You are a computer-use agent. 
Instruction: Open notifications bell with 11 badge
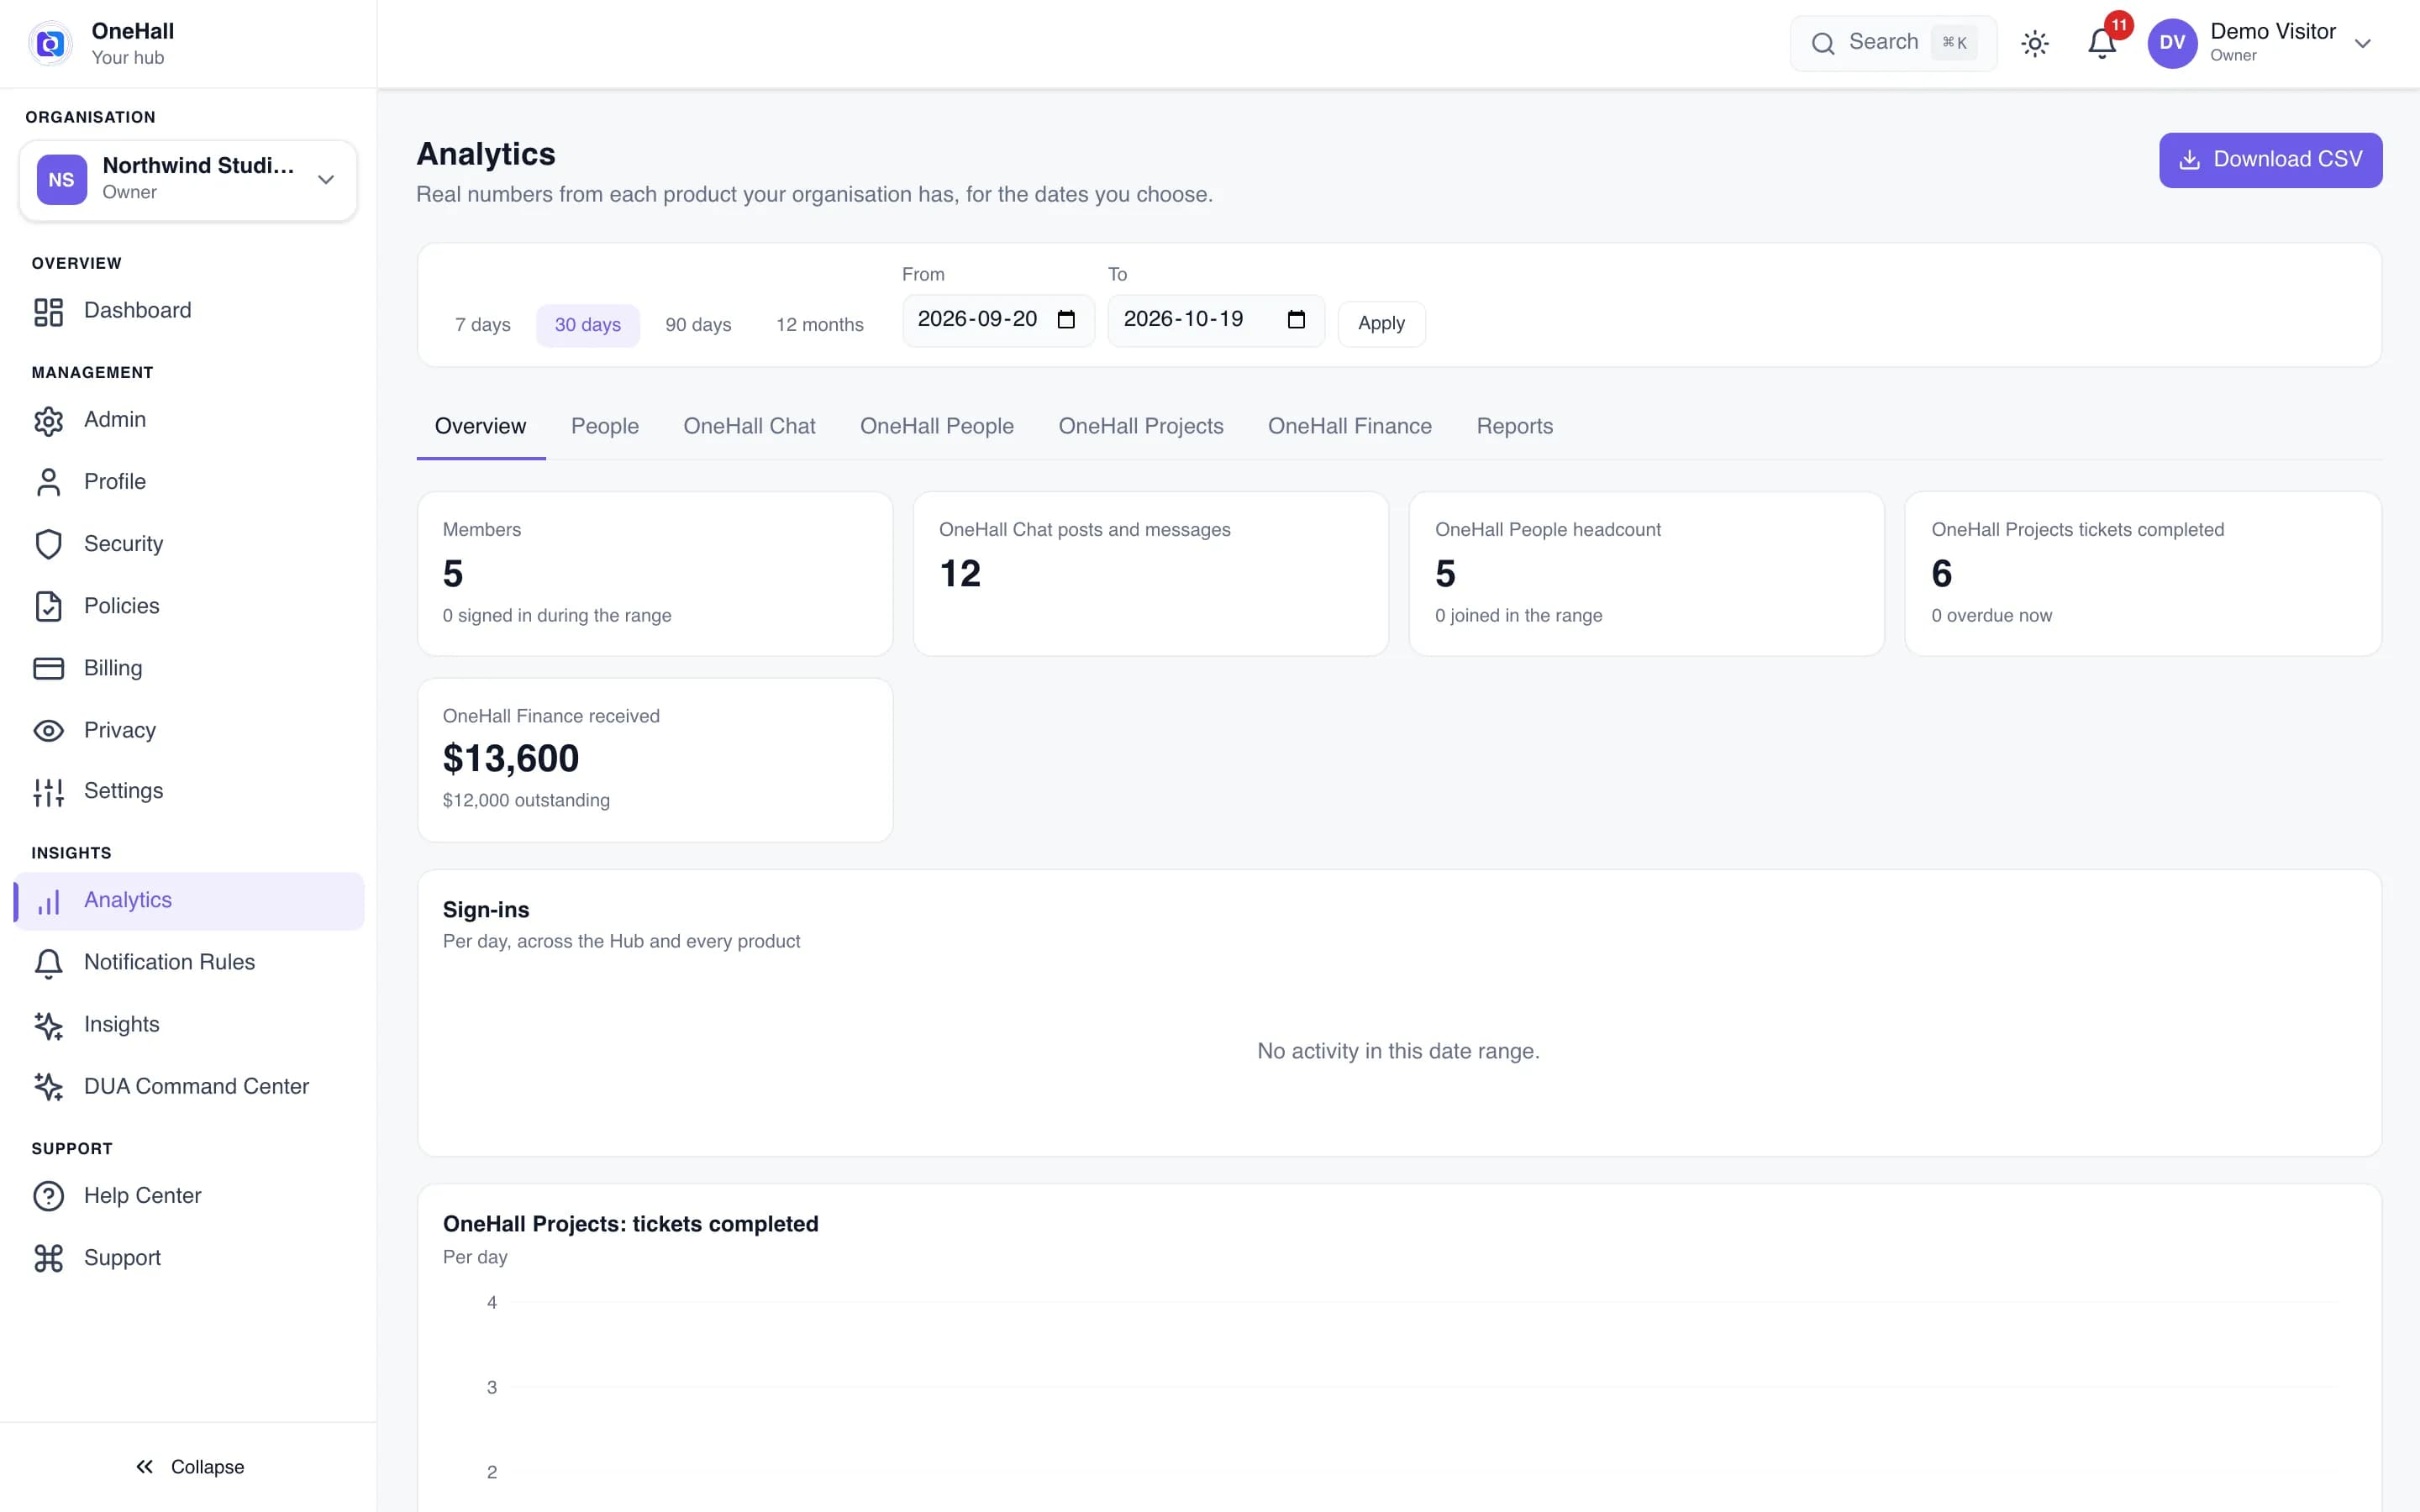[2102, 43]
